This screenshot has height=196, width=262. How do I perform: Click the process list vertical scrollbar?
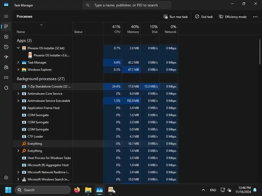pyautogui.click(x=260, y=52)
